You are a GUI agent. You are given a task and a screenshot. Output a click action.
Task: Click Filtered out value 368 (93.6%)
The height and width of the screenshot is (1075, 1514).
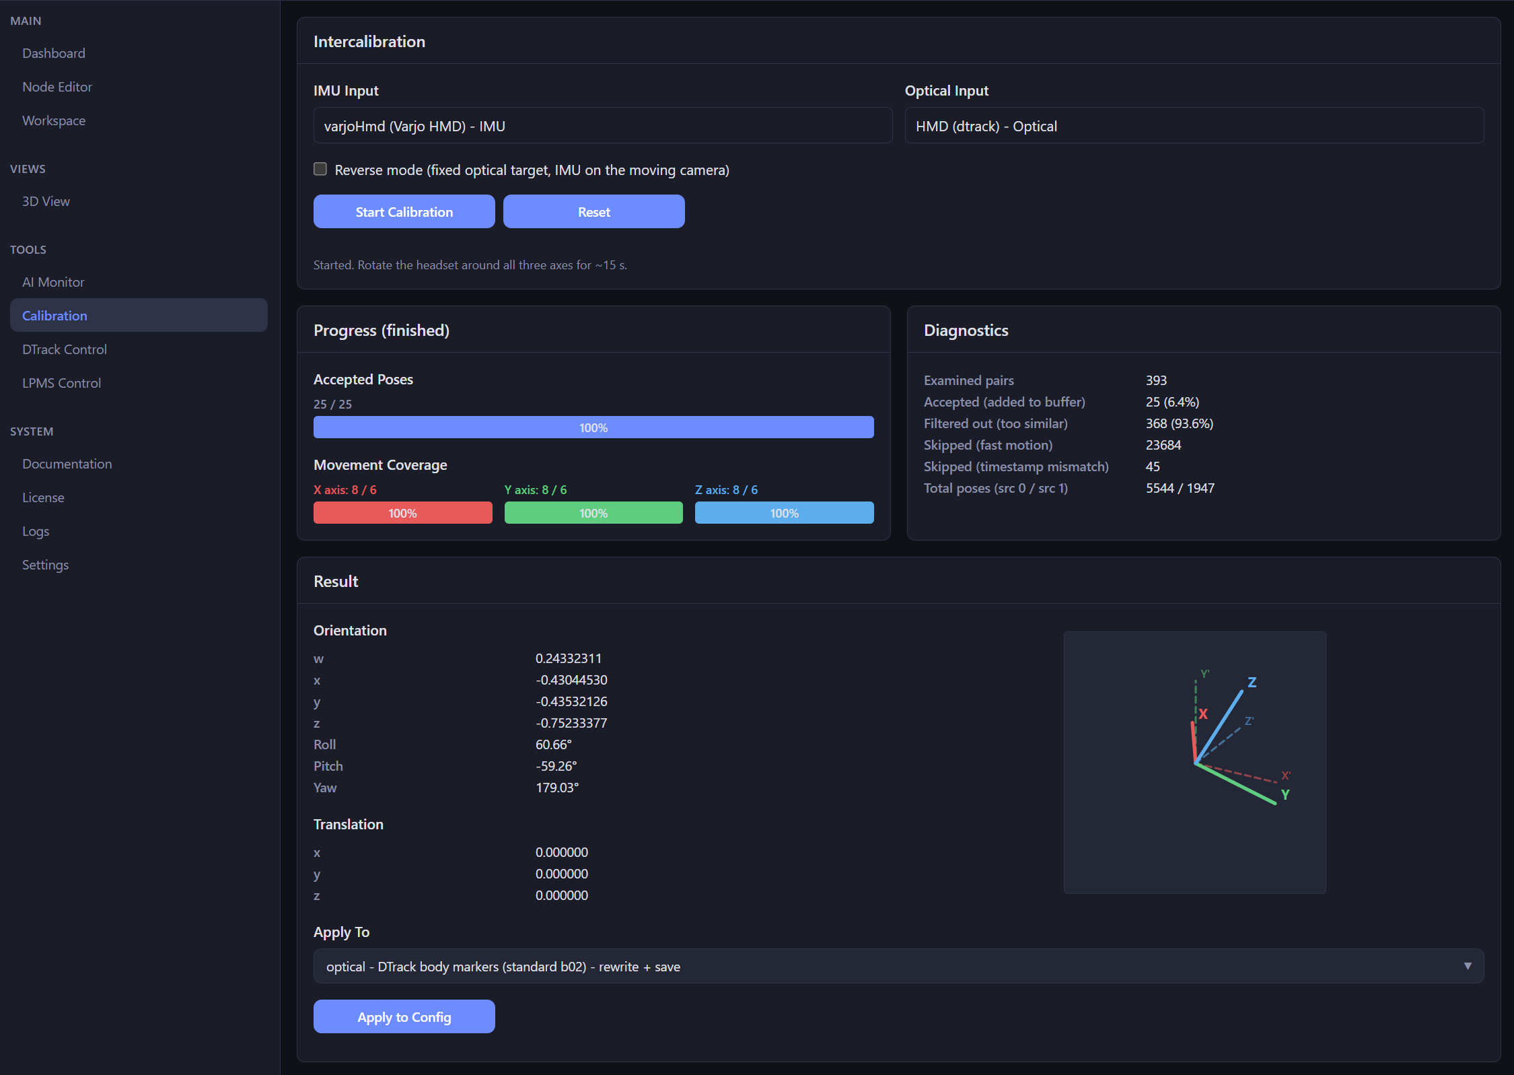point(1180,423)
